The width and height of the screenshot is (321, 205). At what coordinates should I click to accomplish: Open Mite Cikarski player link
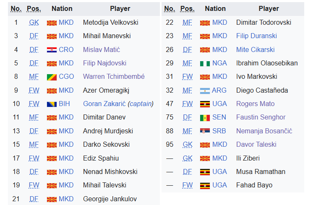tap(255, 50)
